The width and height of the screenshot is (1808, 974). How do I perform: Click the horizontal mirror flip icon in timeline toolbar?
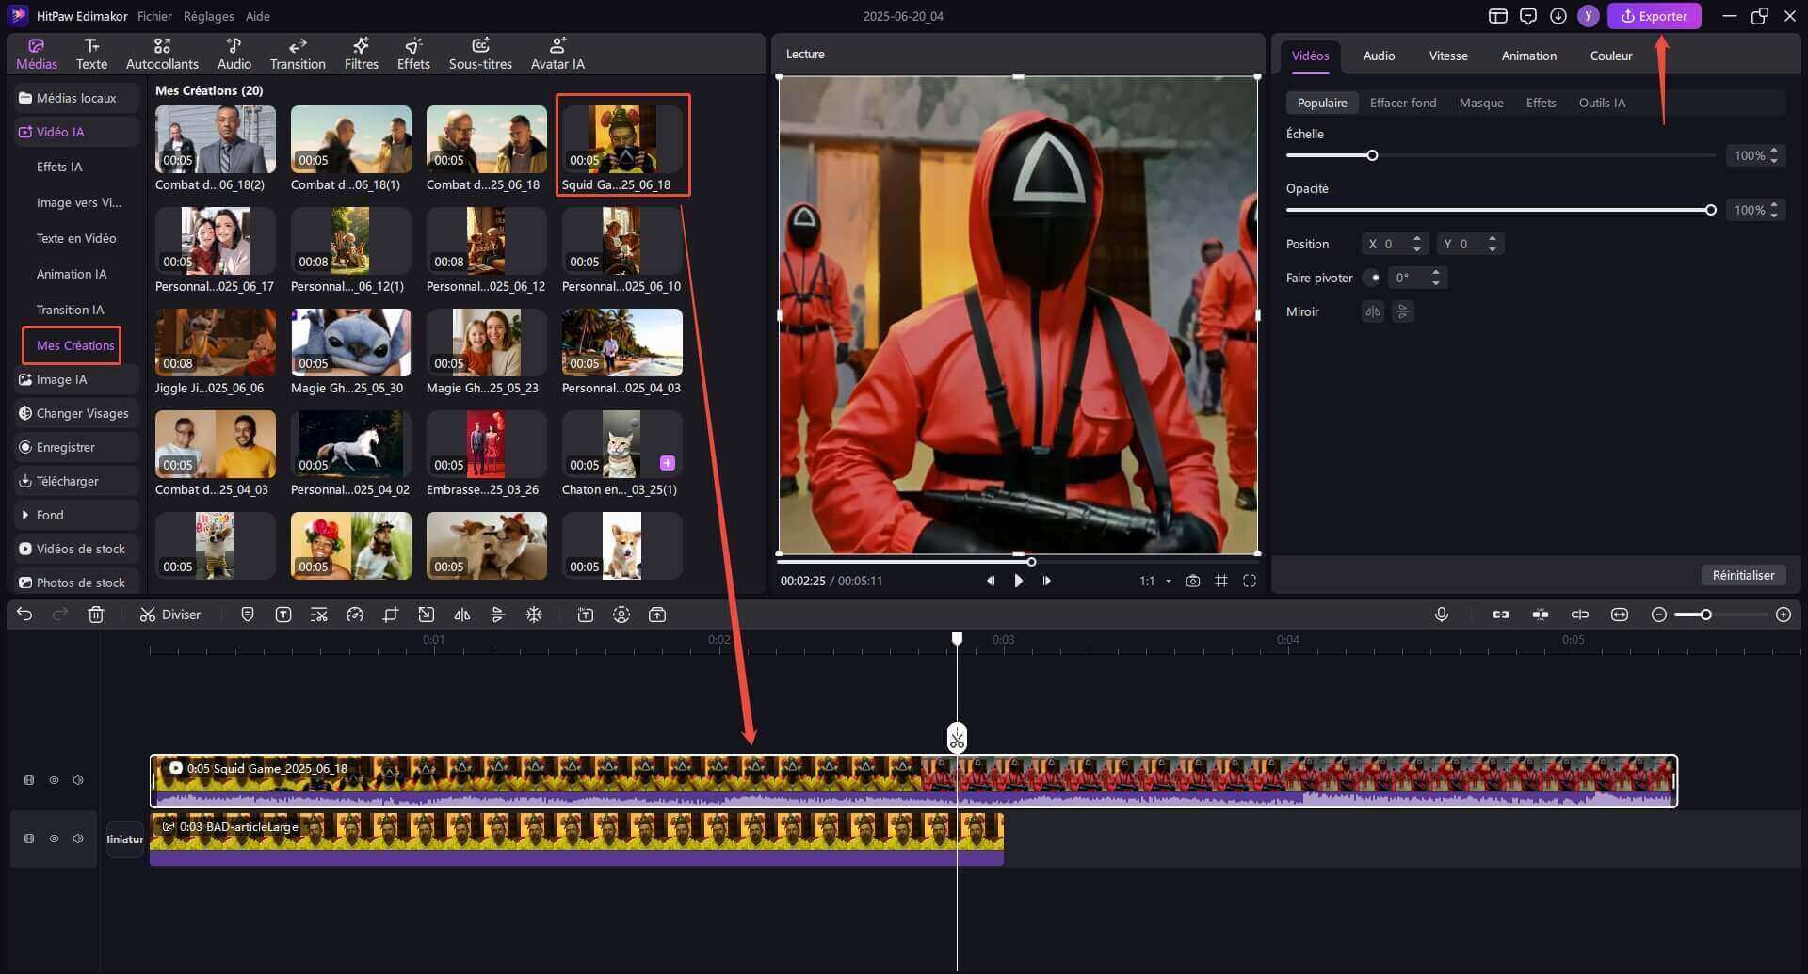462,615
